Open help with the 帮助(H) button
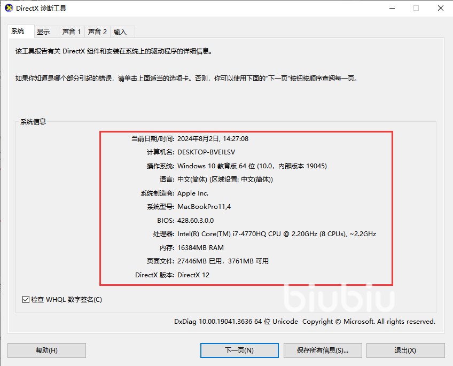Viewport: 453px width, 366px height. click(x=46, y=351)
